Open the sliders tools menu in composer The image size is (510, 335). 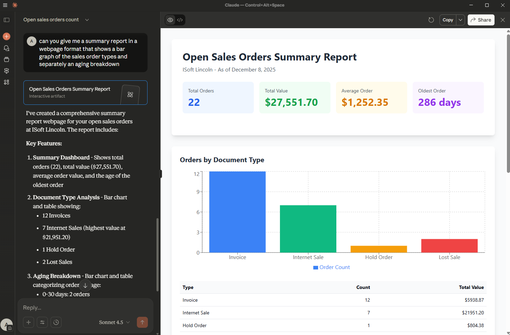42,322
